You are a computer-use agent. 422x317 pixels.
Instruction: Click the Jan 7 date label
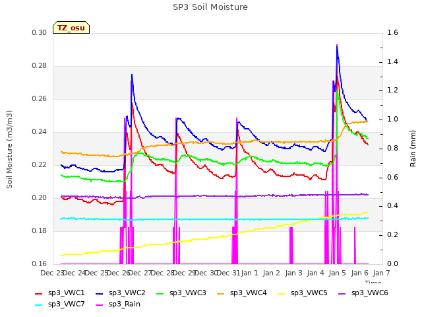click(381, 273)
